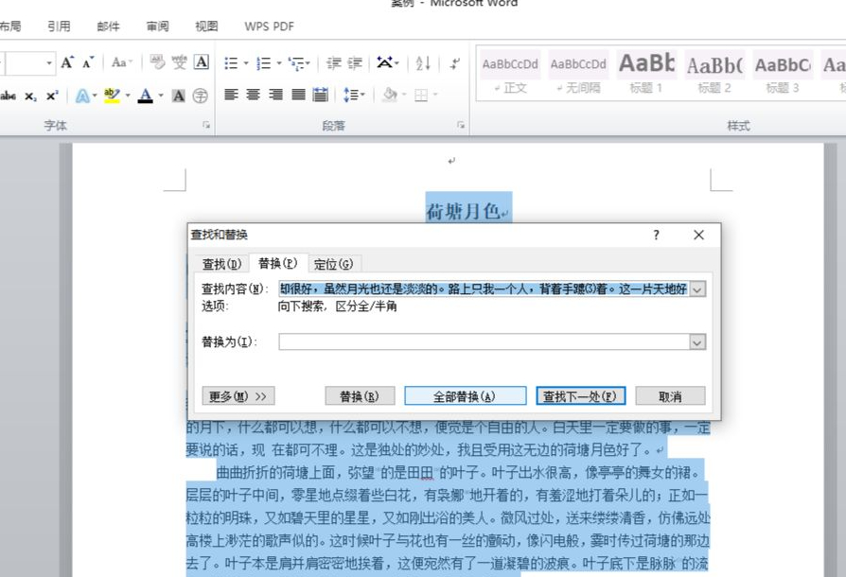Pick the Font Color swatch
The image size is (846, 577).
coord(146,93)
